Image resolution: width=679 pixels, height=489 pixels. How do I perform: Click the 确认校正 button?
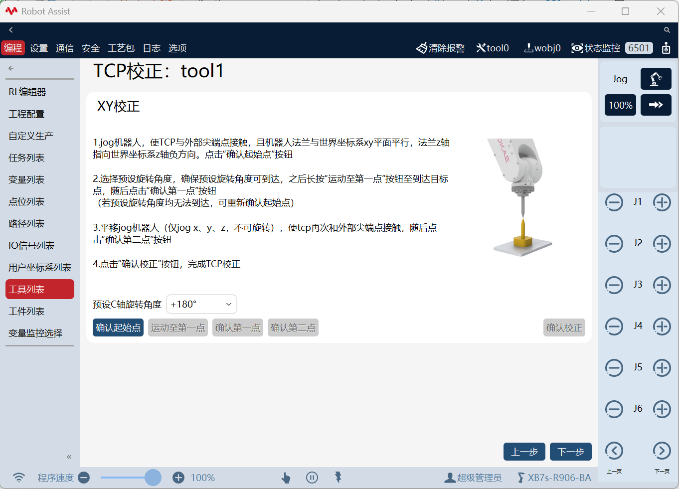pyautogui.click(x=564, y=327)
